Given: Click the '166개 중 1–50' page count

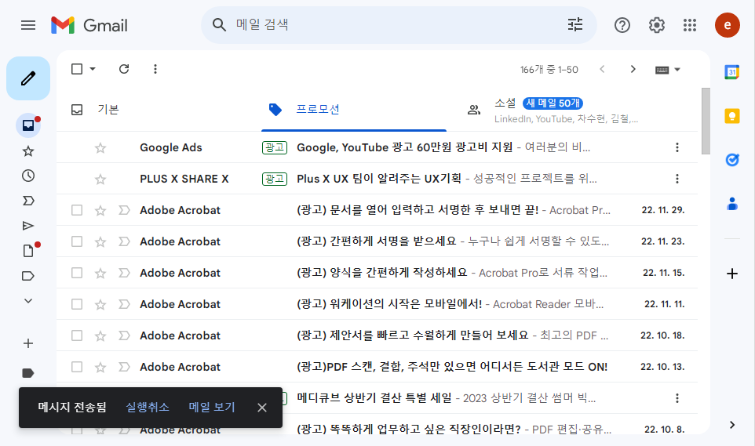Looking at the screenshot, I should (549, 70).
